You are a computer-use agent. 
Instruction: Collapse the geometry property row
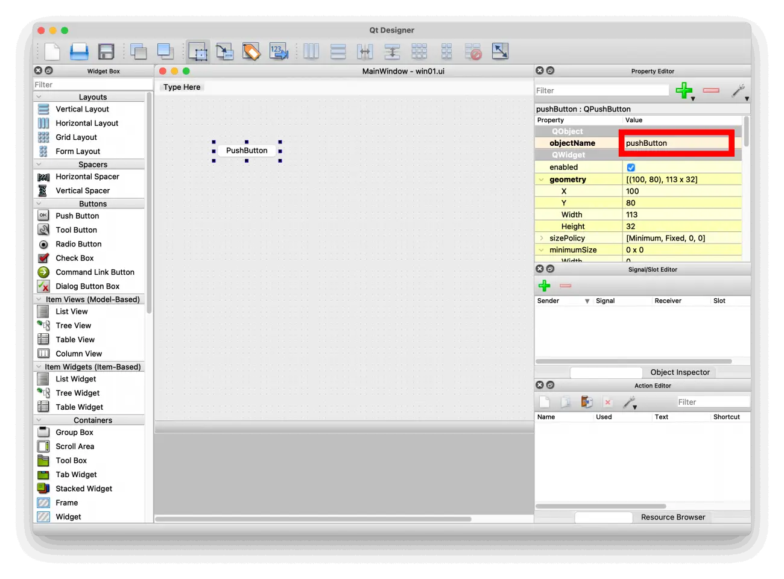(542, 180)
